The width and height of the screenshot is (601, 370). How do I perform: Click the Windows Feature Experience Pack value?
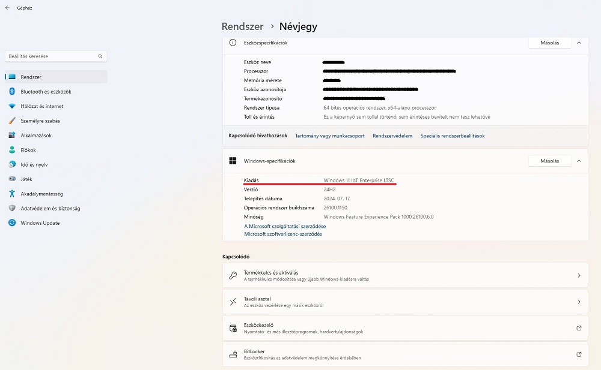tap(379, 217)
